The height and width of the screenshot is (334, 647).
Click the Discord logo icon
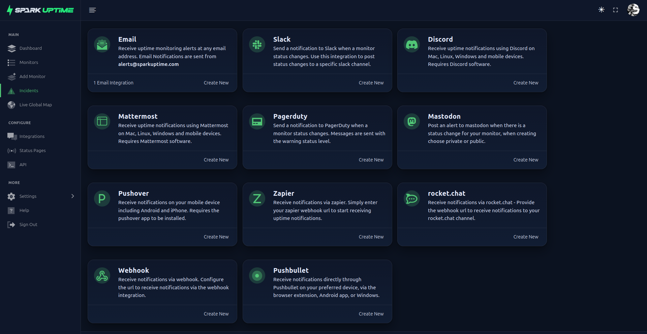412,44
